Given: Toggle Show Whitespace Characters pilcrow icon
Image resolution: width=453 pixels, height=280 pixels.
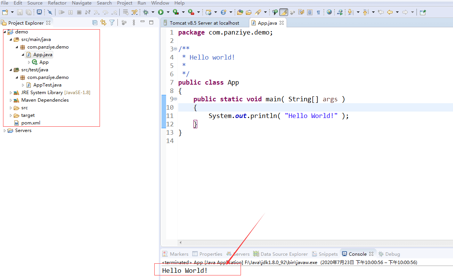Looking at the screenshot, I should click(x=318, y=12).
